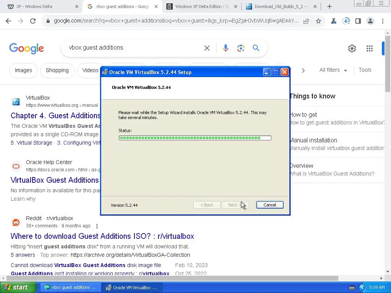Switch to Windows XP Delta Edition tab
The width and height of the screenshot is (391, 293).
point(202,7)
